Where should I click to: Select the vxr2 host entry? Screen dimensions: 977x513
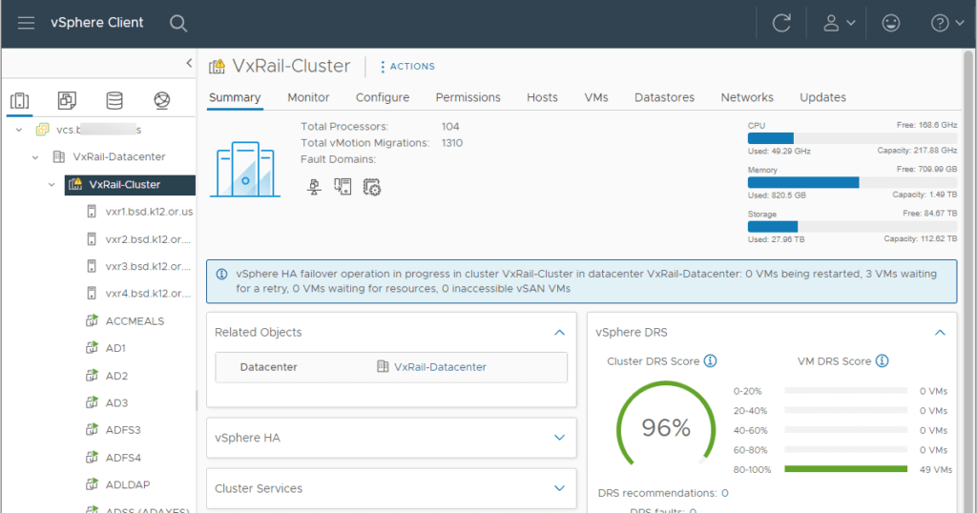click(x=148, y=239)
